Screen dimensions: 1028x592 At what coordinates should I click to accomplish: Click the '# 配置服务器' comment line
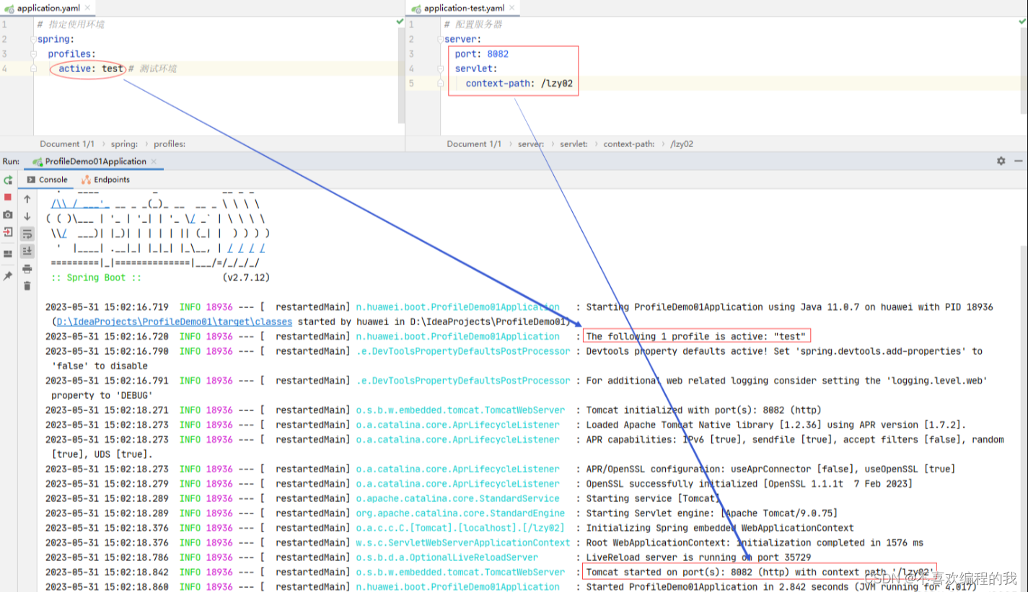tap(473, 25)
